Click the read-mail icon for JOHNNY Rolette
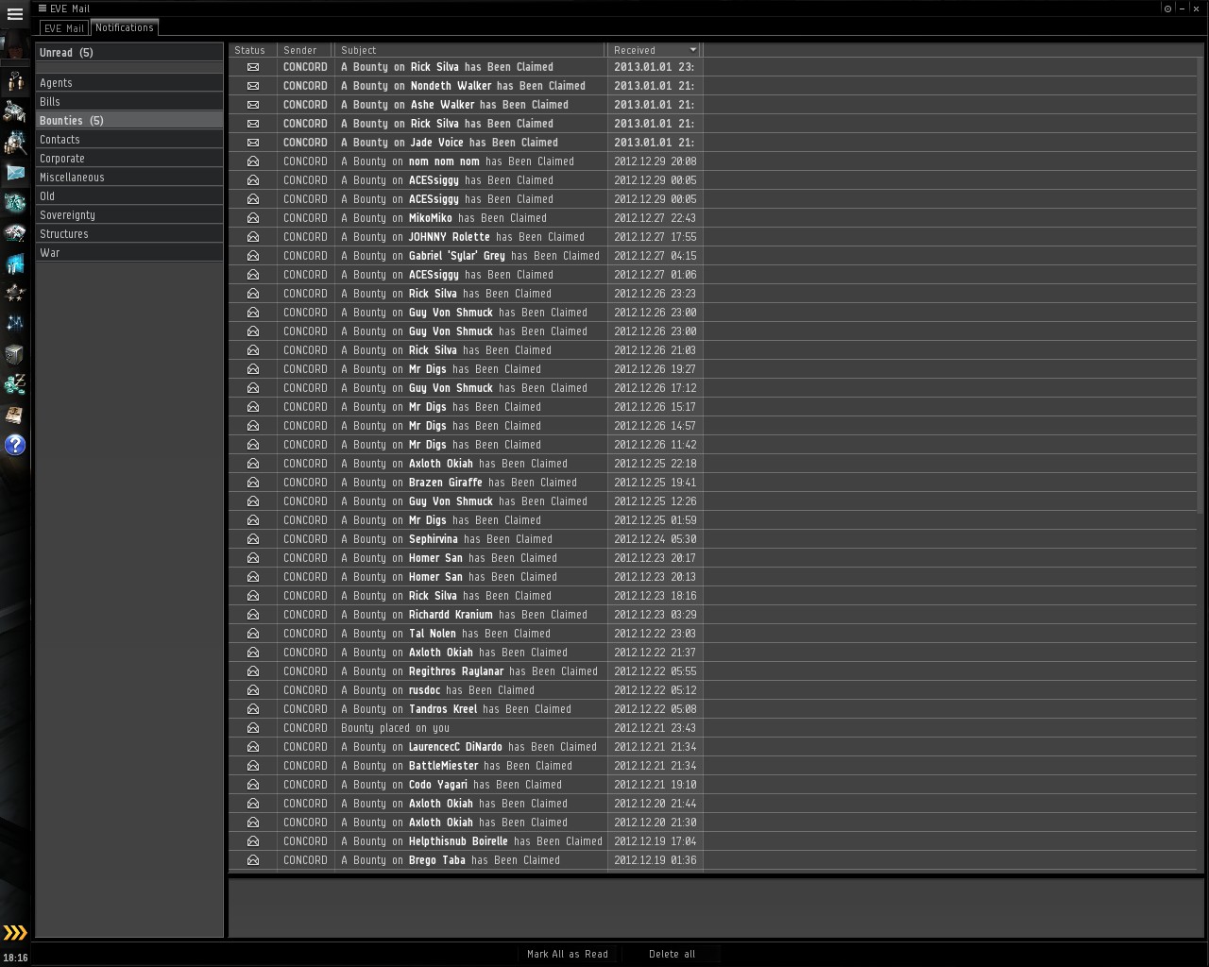Screen dimensions: 1209x967 click(x=252, y=237)
